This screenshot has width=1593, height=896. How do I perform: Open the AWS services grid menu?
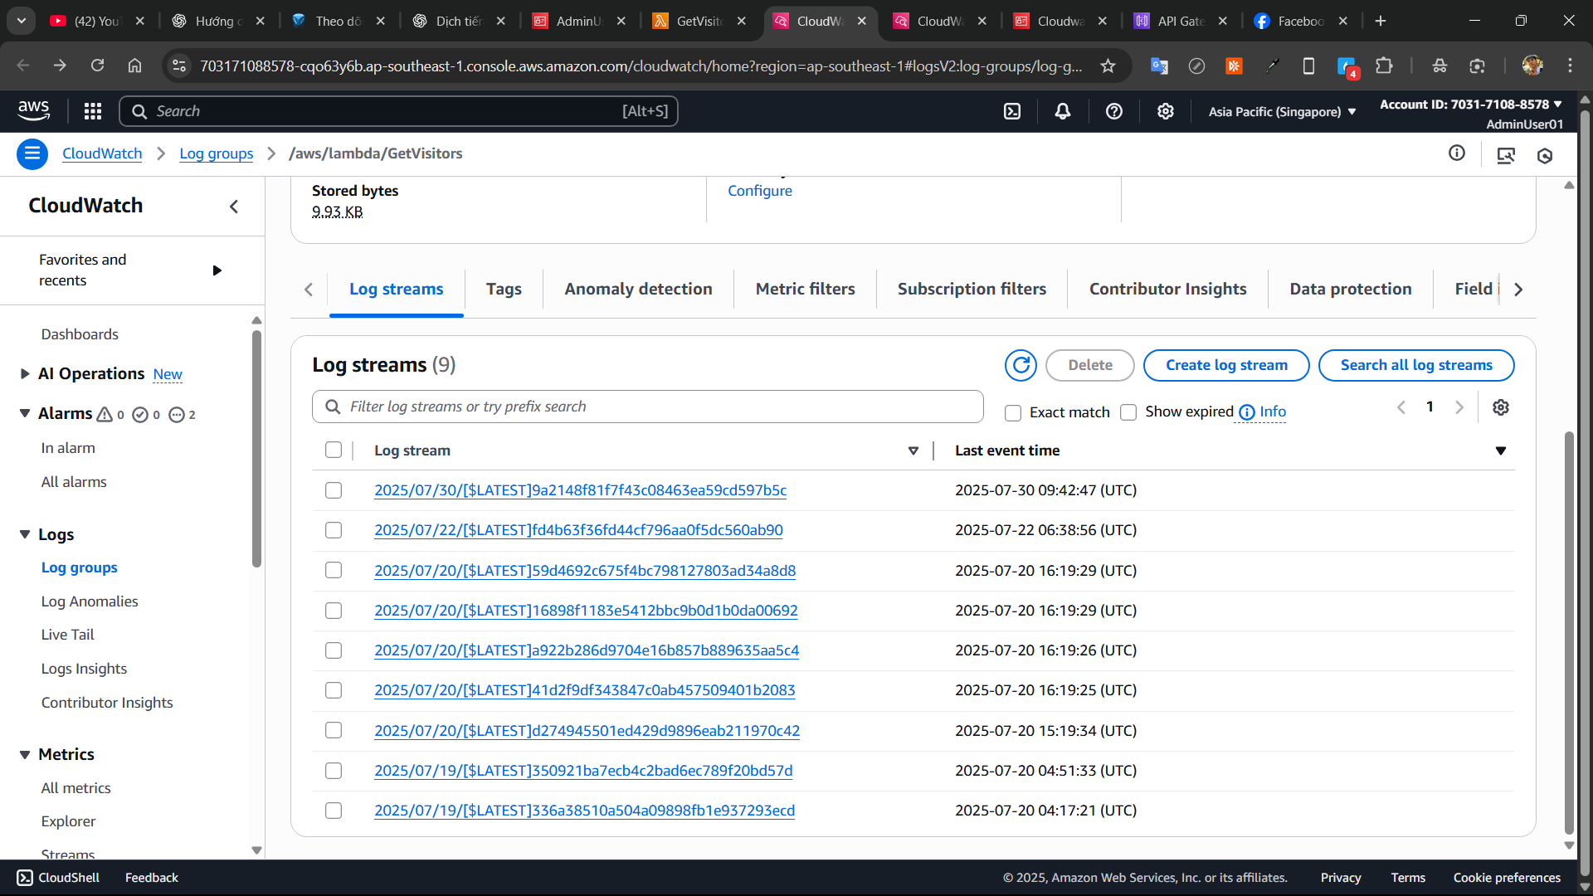coord(93,111)
